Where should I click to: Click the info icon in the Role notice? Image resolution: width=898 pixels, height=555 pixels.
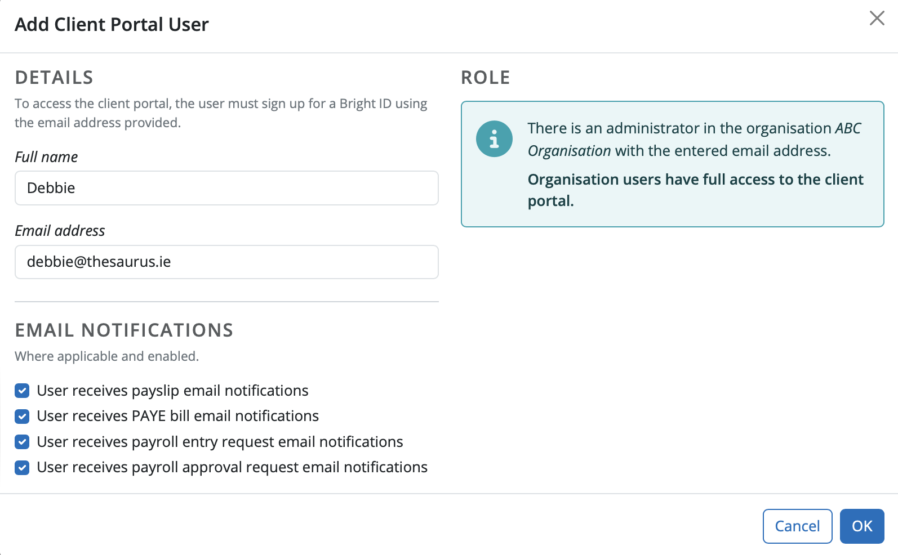(x=494, y=139)
